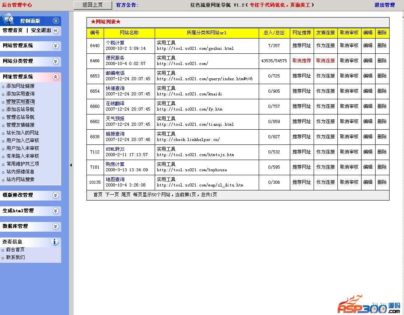404x315 pixels.
Task: Open the 天气预报 site link
Action: [115, 119]
